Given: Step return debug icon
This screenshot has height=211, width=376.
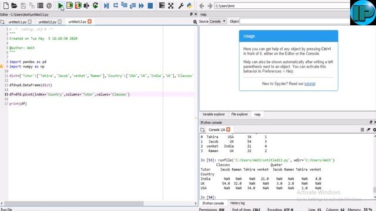Looking at the screenshot, I should [133, 5].
